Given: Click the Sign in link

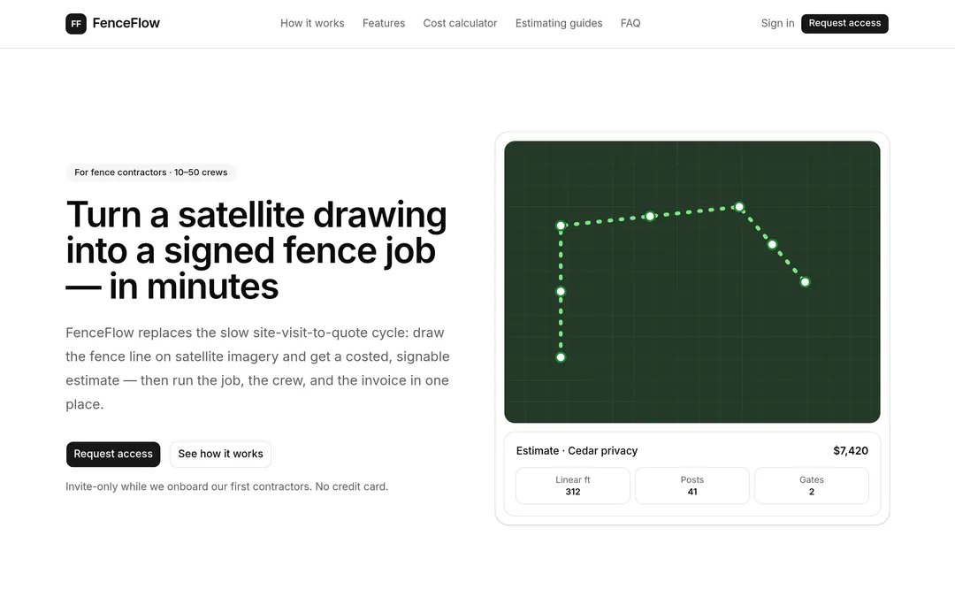Looking at the screenshot, I should [778, 23].
